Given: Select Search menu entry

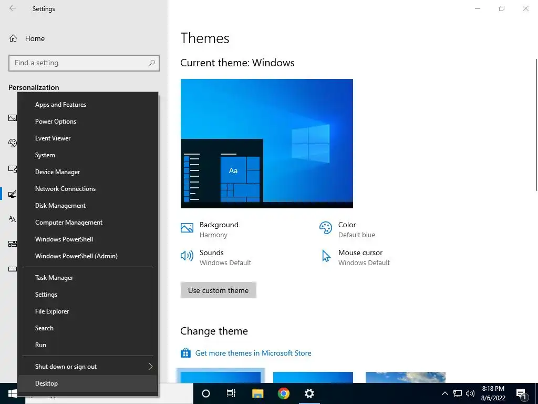Looking at the screenshot, I should point(88,328).
